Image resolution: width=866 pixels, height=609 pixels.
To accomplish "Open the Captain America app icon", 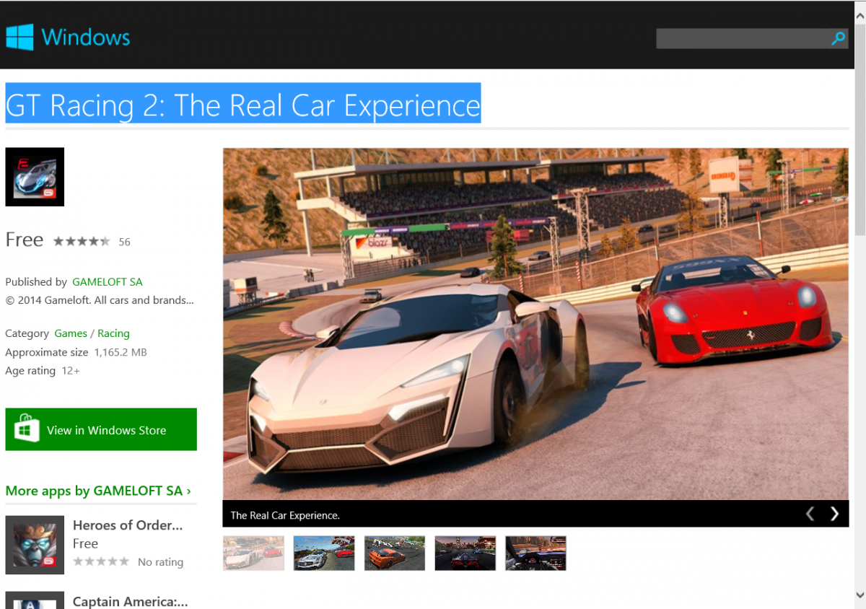I will tap(35, 600).
